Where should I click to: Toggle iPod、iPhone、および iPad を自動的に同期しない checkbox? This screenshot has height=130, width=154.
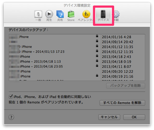(11, 97)
